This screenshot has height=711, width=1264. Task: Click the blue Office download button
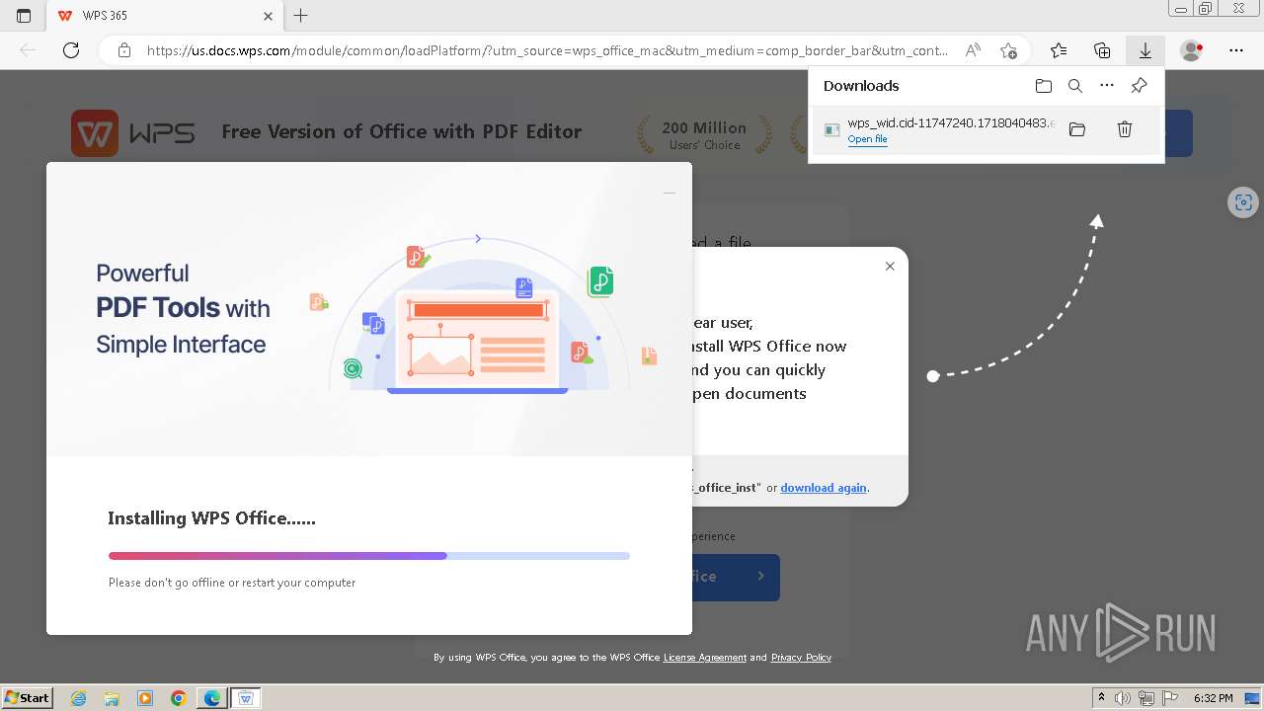tap(736, 577)
